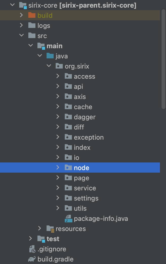Select the cache package item
The width and height of the screenshot is (166, 264).
(x=83, y=107)
